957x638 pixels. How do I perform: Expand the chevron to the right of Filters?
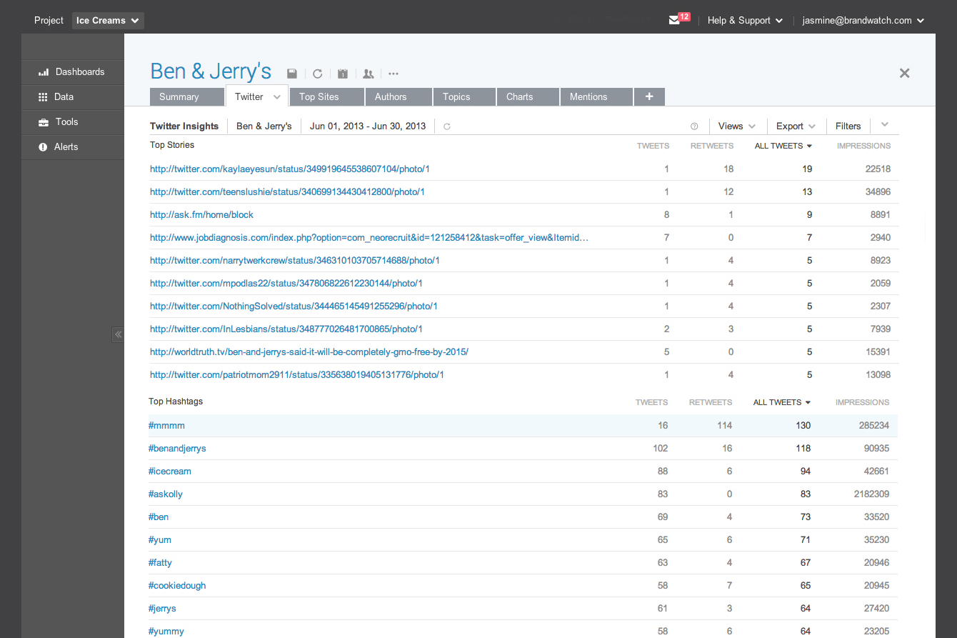885,125
